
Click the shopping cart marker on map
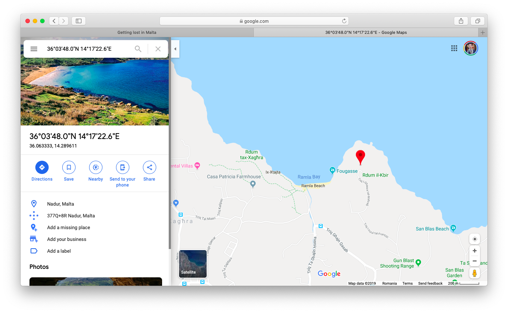pos(176,203)
